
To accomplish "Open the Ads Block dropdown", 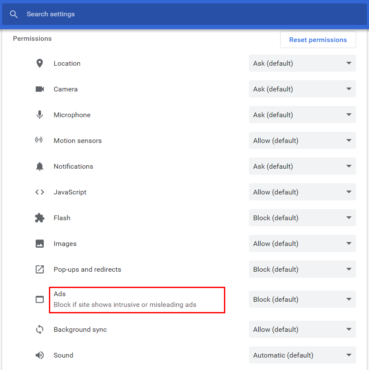I will (302, 300).
